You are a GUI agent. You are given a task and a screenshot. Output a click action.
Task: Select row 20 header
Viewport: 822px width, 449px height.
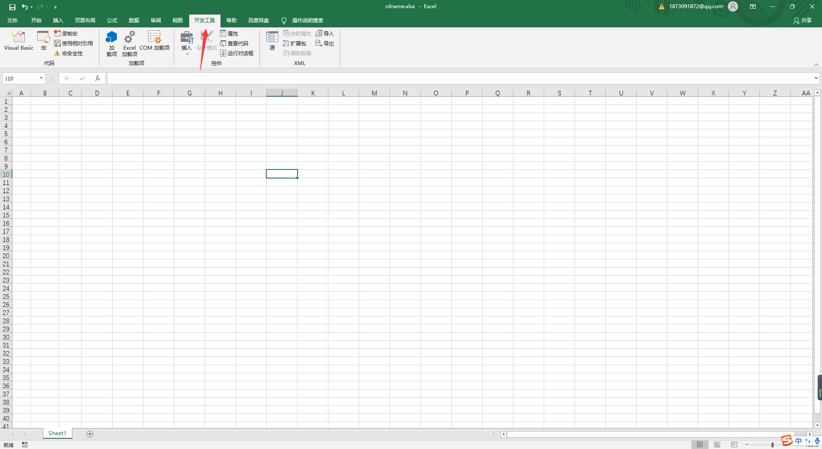pos(6,256)
